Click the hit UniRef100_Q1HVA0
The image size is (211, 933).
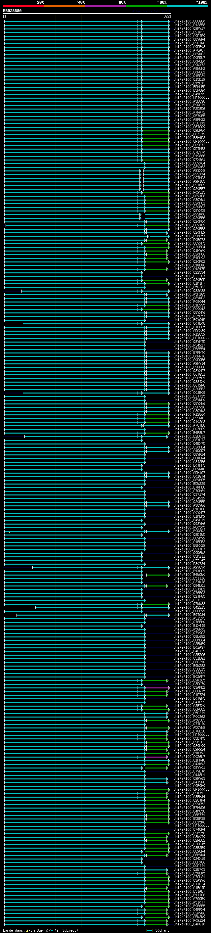(x=189, y=251)
